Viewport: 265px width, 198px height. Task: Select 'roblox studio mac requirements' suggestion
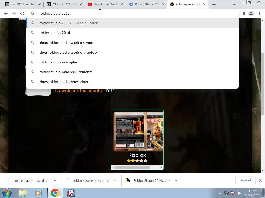click(132, 72)
